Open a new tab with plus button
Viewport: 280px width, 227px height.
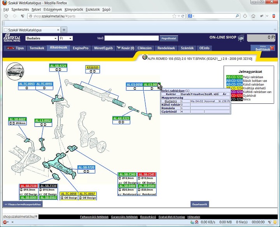tap(64, 30)
